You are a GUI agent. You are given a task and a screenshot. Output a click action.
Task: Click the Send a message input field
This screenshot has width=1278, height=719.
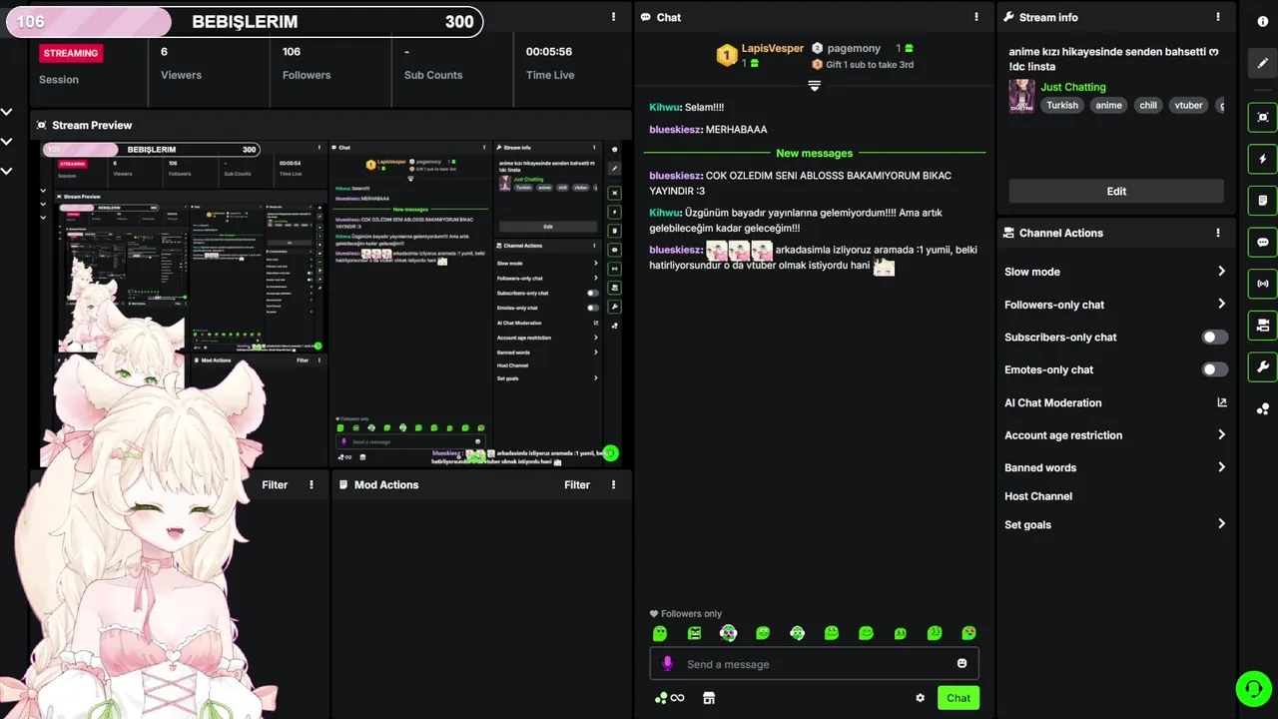[x=815, y=664]
